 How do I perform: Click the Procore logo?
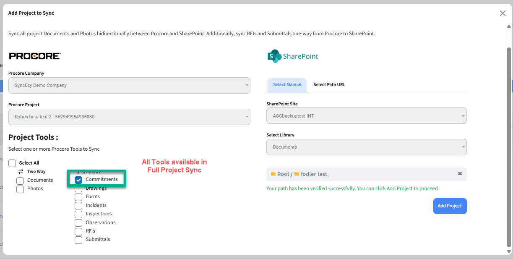coord(35,56)
